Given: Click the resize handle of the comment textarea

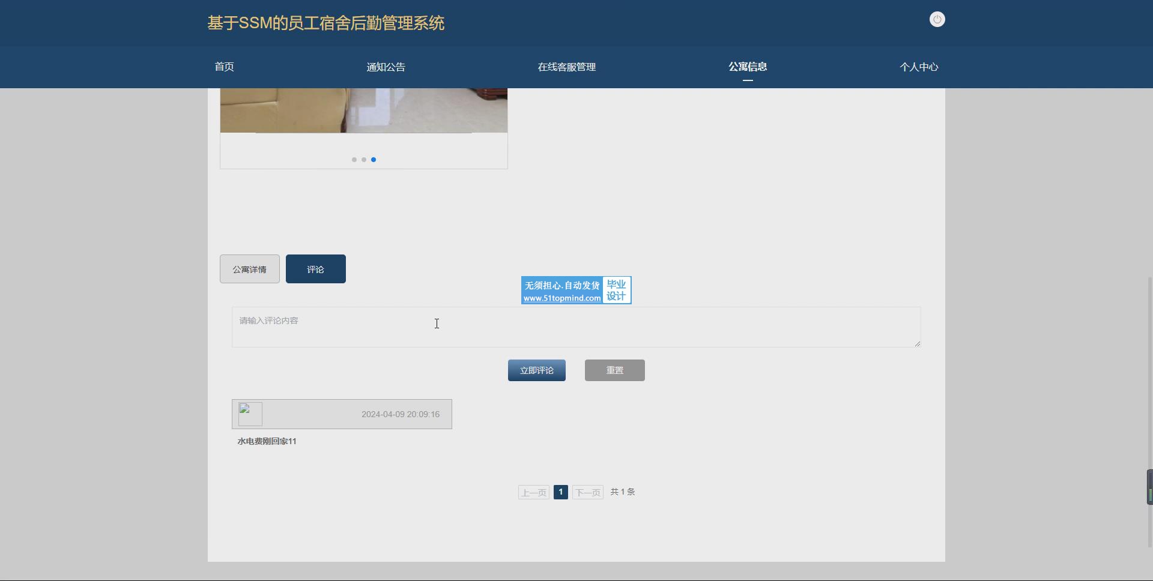Looking at the screenshot, I should 917,343.
